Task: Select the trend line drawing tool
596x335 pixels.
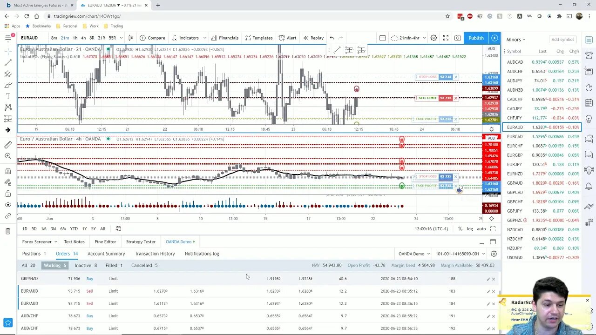Action: coord(8,63)
